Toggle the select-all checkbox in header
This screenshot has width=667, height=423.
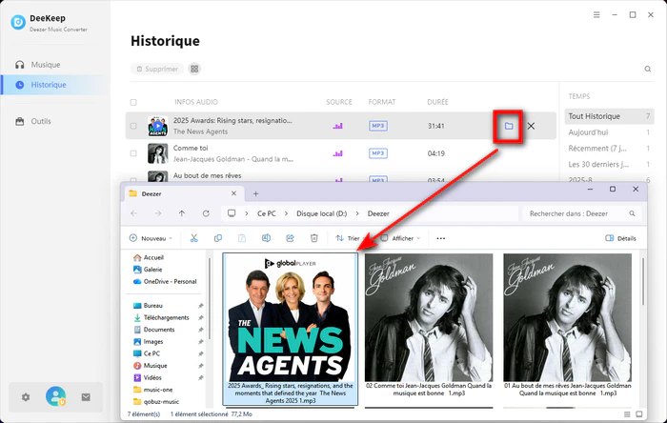point(133,102)
